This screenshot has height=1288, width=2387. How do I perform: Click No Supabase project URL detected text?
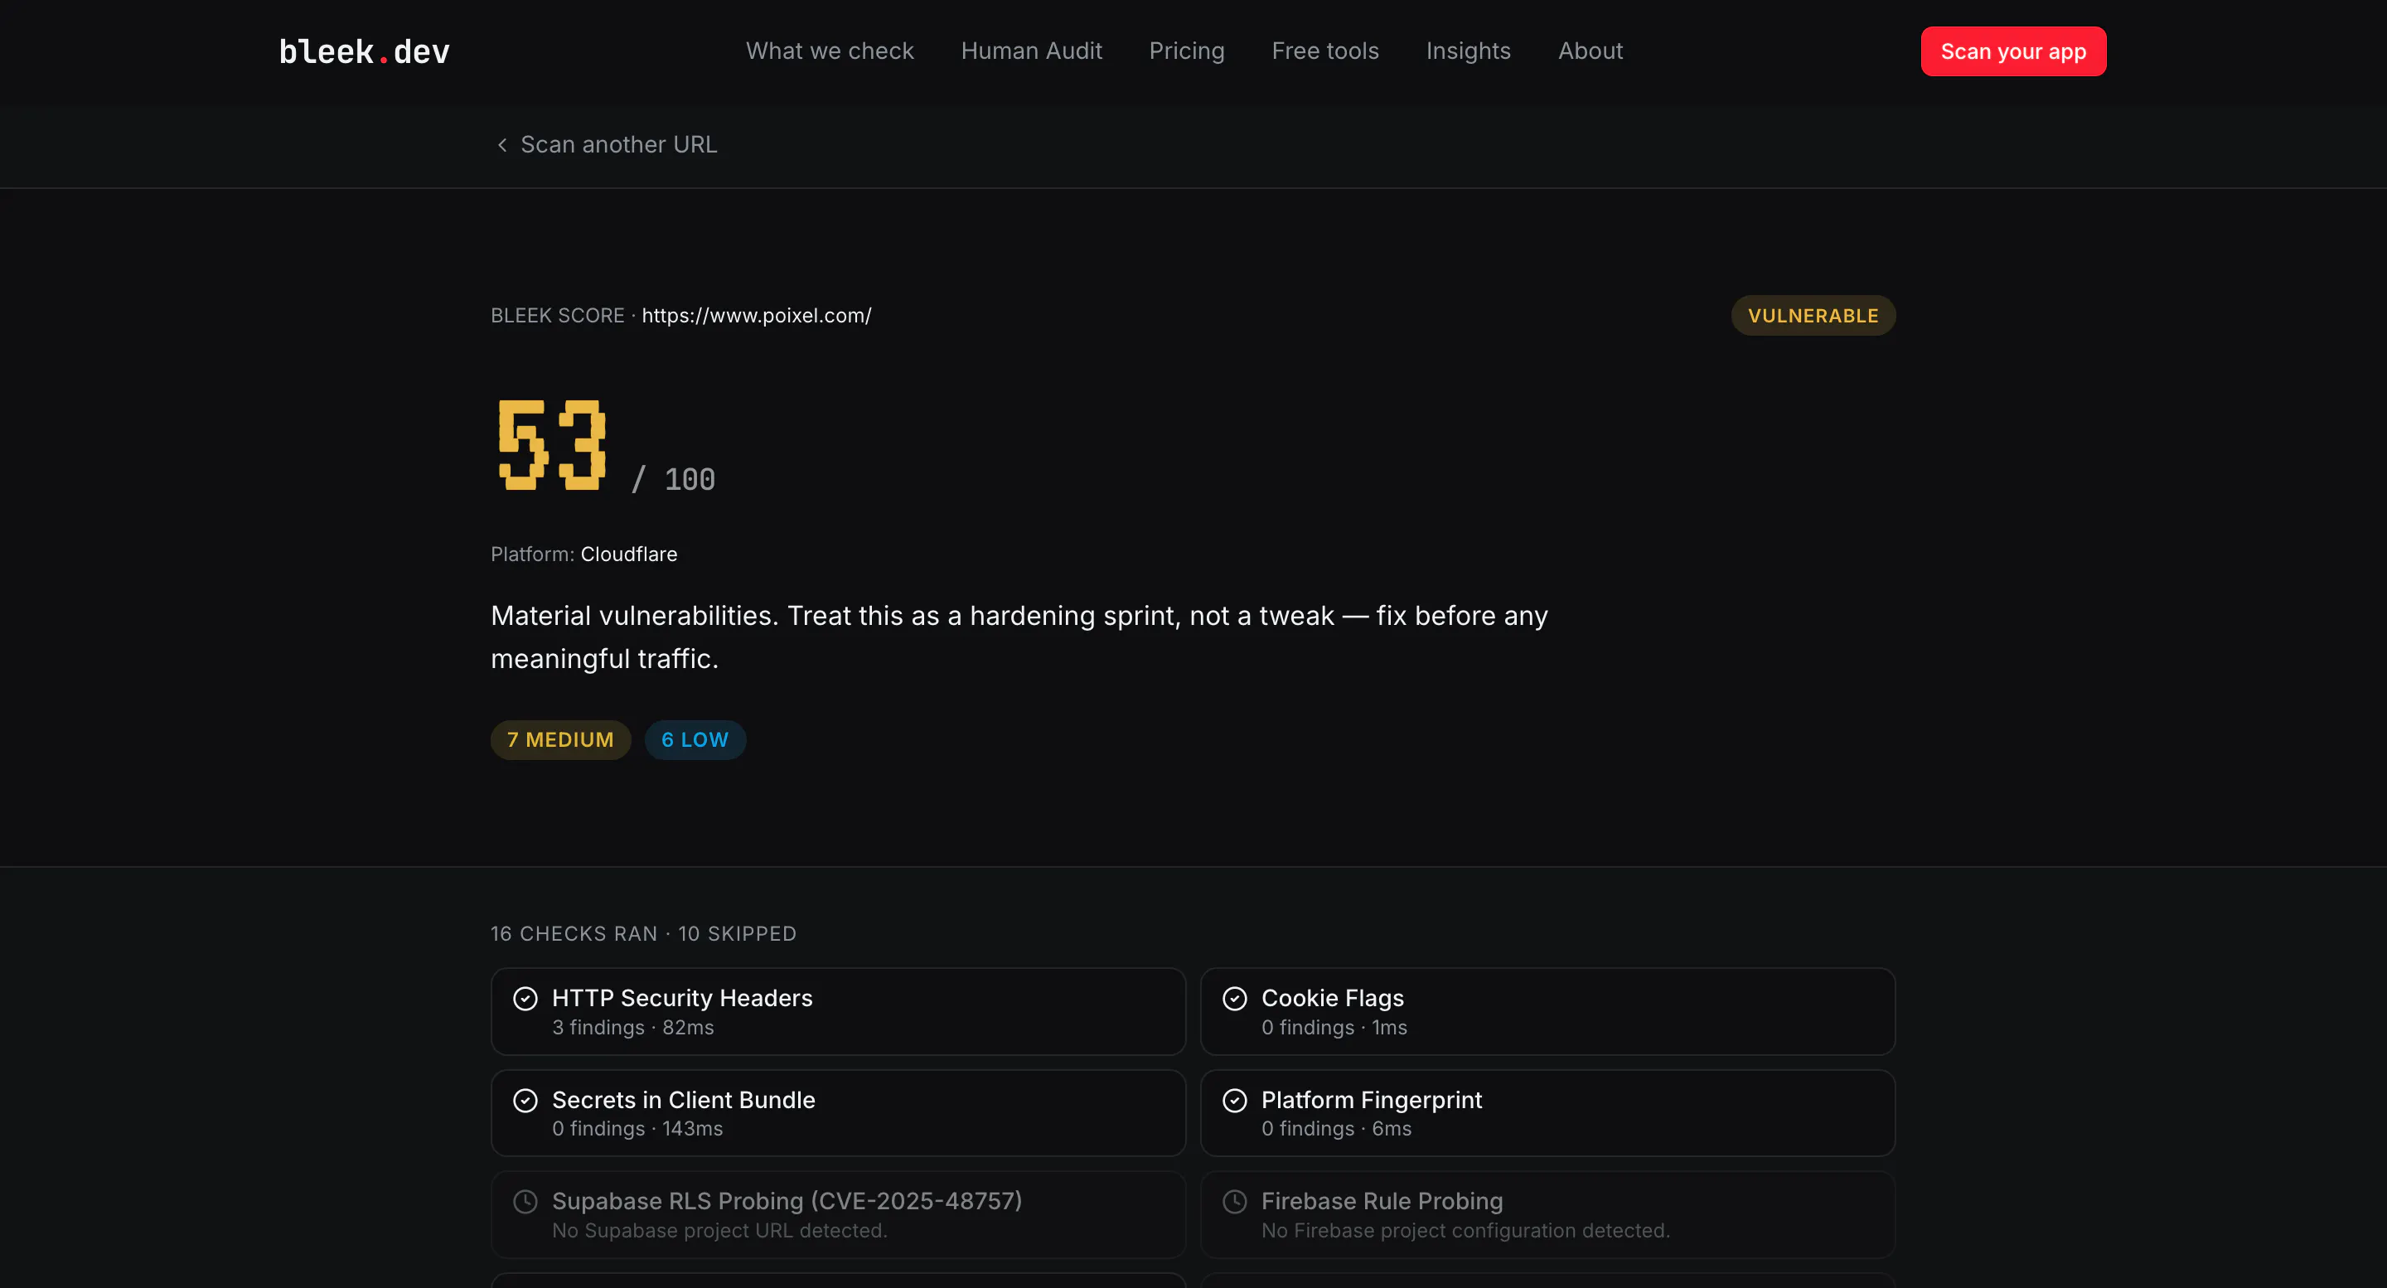719,1231
